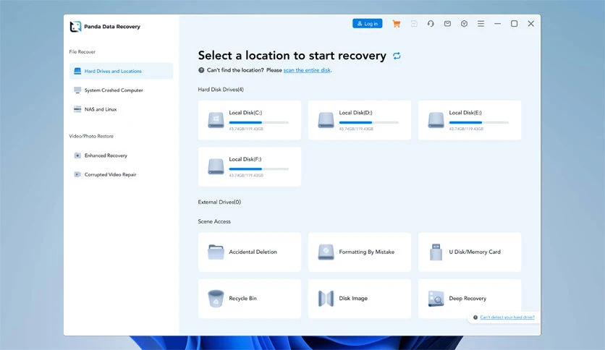Click the Accidental Deletion folder icon
Image resolution: width=605 pixels, height=350 pixels.
216,252
